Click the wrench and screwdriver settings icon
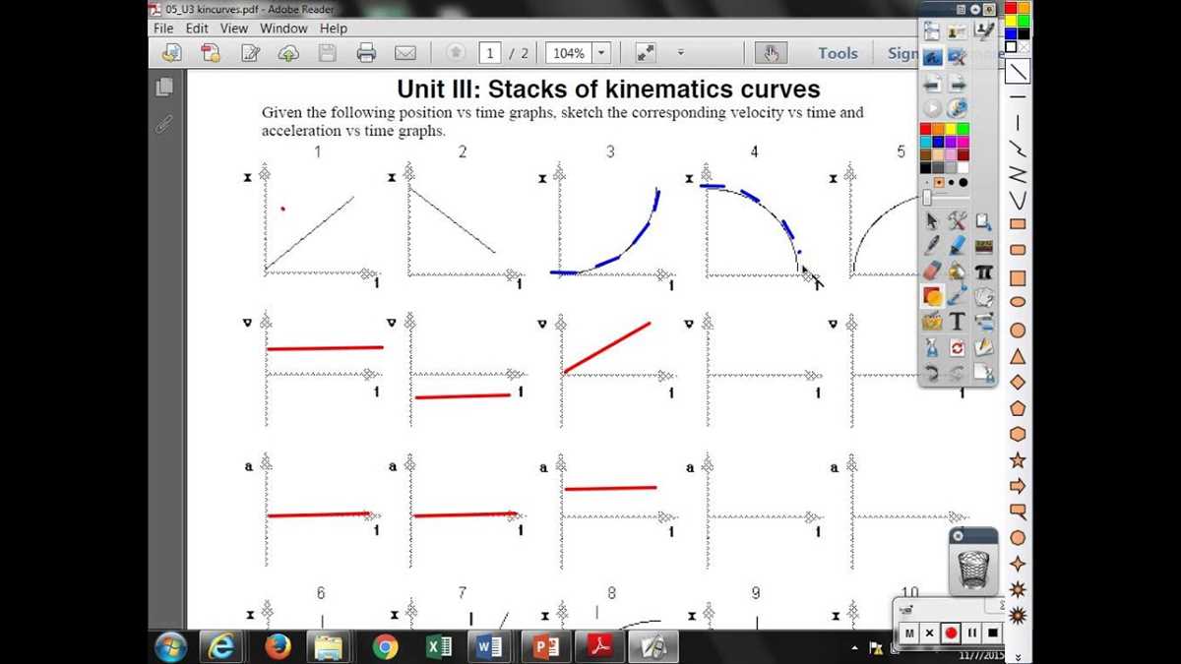The image size is (1181, 664). (957, 222)
